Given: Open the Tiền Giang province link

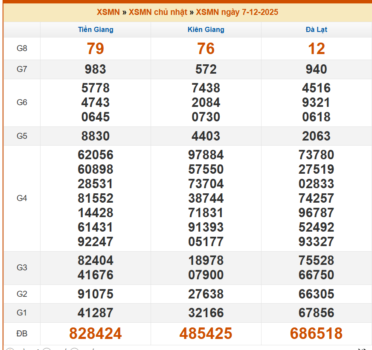Looking at the screenshot, I should click(96, 30).
